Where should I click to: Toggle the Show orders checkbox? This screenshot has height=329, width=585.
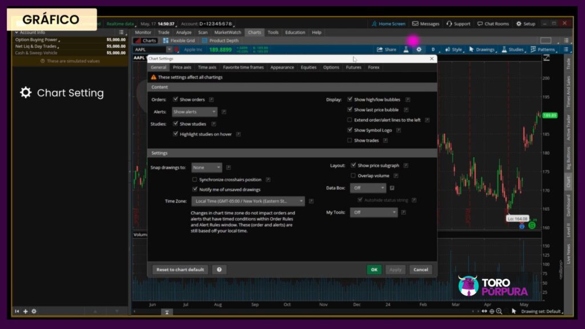point(175,99)
